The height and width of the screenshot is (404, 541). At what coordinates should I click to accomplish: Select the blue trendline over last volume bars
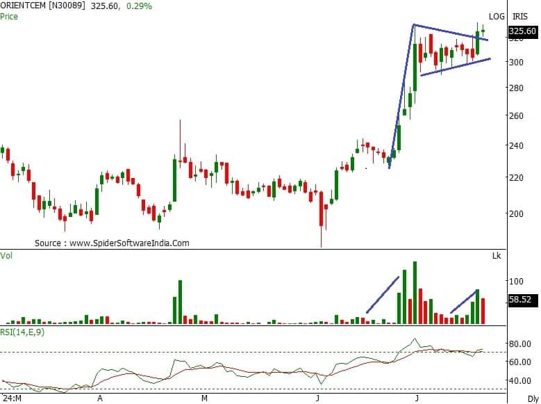(x=465, y=301)
